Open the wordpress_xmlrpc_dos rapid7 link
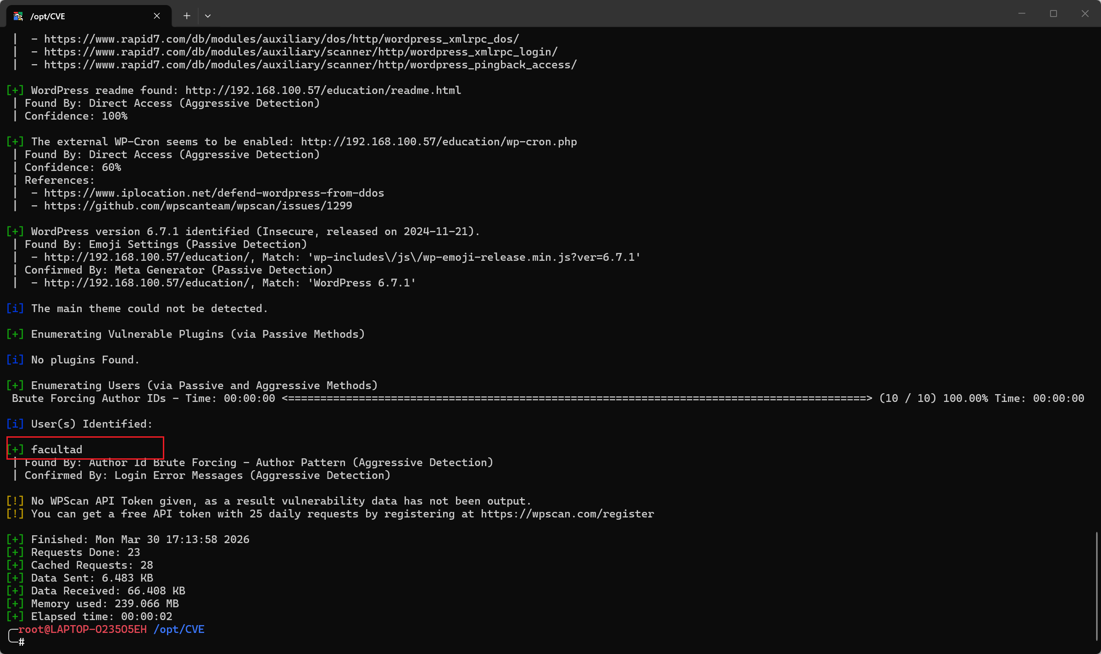Viewport: 1101px width, 654px height. coord(281,39)
